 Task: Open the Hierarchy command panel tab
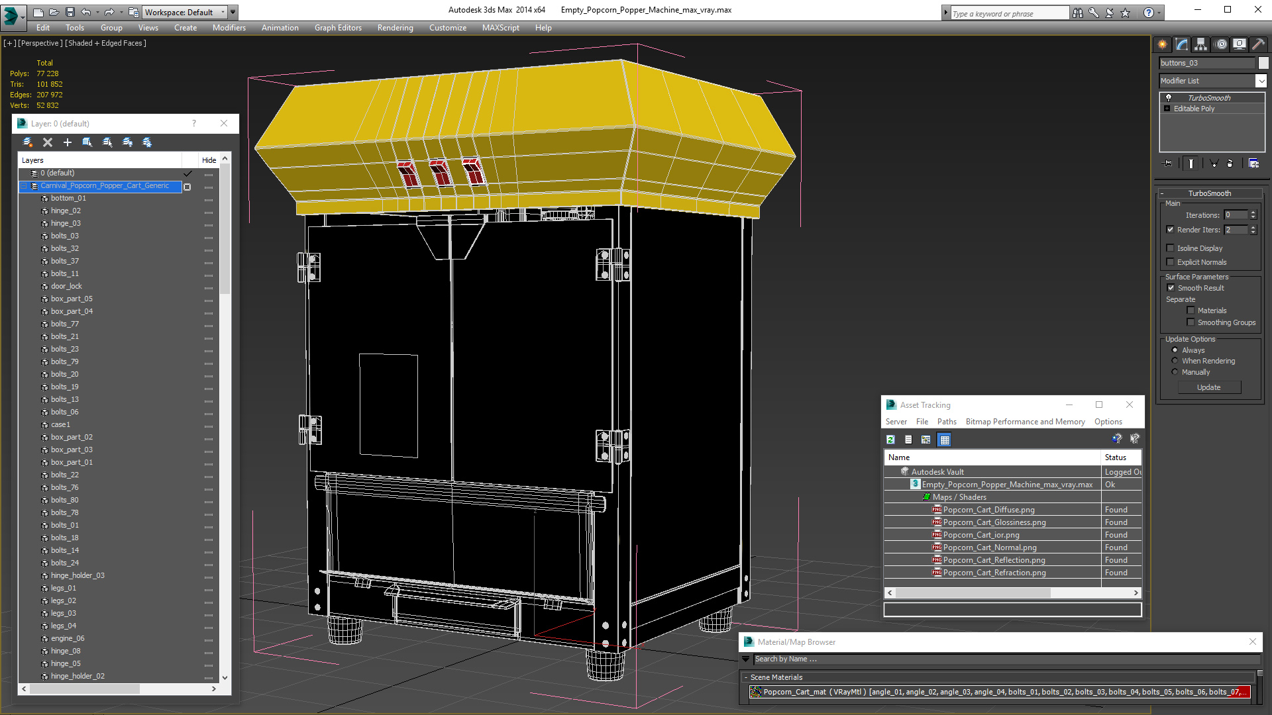(x=1200, y=44)
